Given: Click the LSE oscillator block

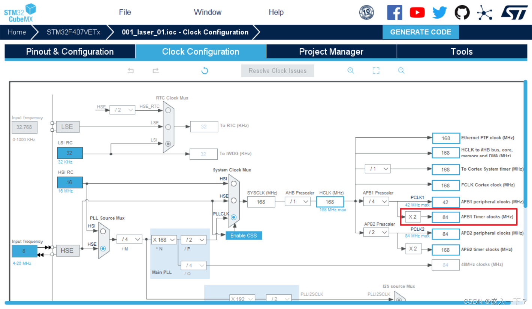Looking at the screenshot, I should pyautogui.click(x=67, y=127).
